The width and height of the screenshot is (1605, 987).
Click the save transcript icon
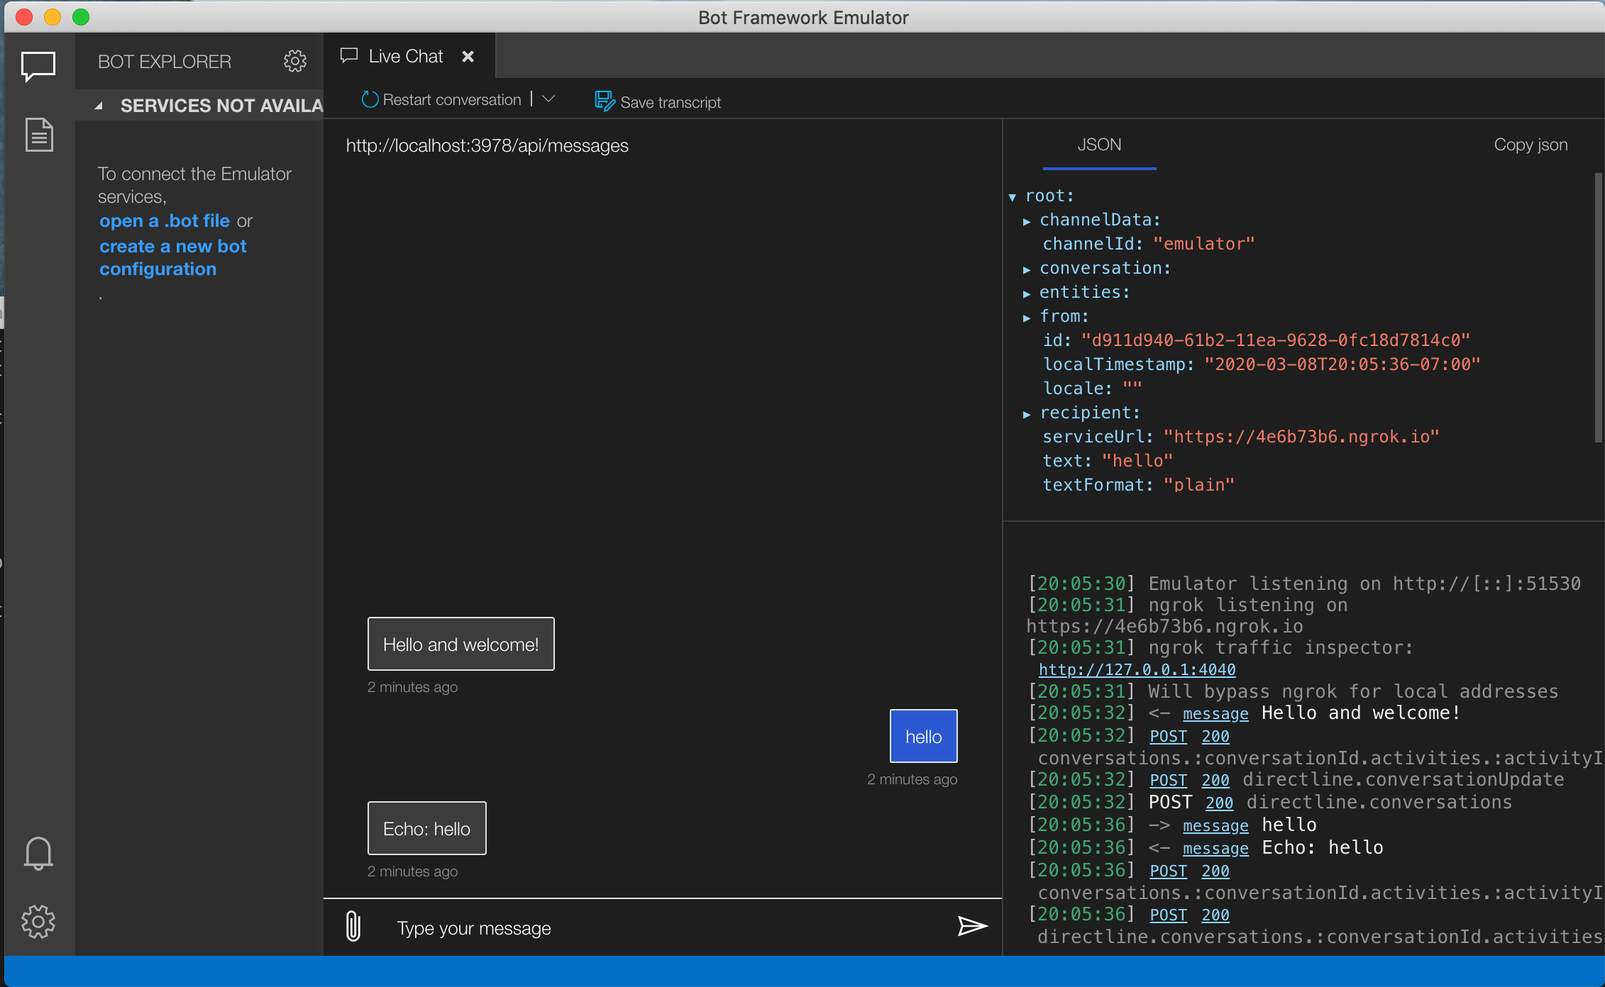coord(603,101)
